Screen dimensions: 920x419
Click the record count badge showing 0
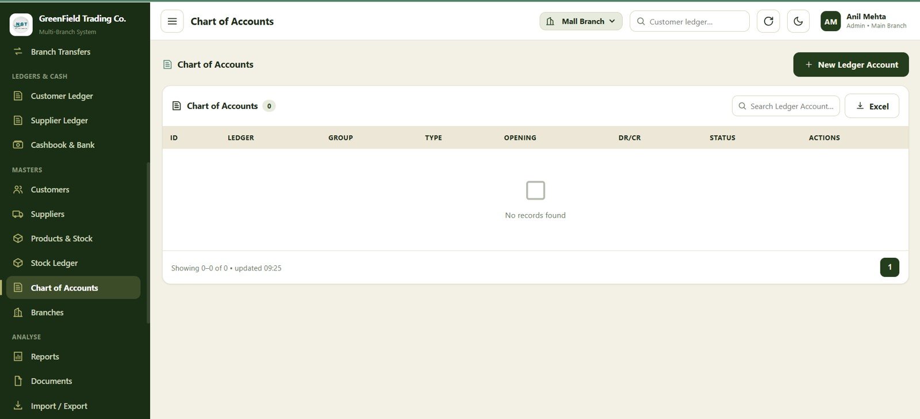click(269, 106)
